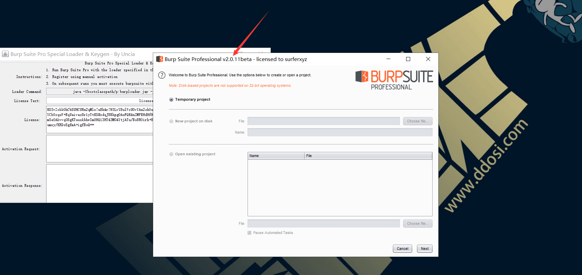Click Choose file for the new project

(418, 121)
